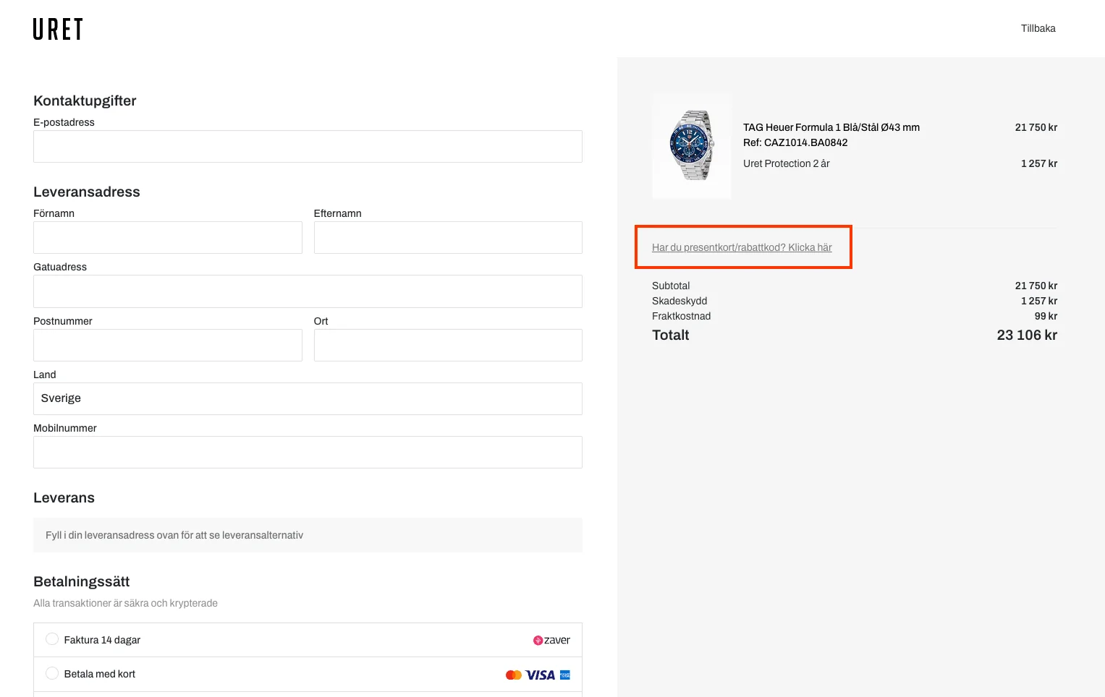
Task: Click the American Express logo
Action: click(x=565, y=675)
